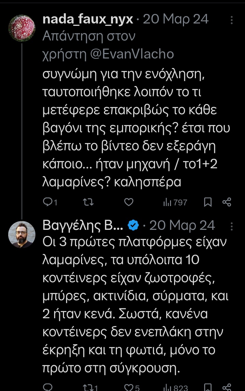Screen dimensions: 245x391
Task: Retweet the Βαγγέλης post with 1 retweet
Action: click(x=90, y=388)
